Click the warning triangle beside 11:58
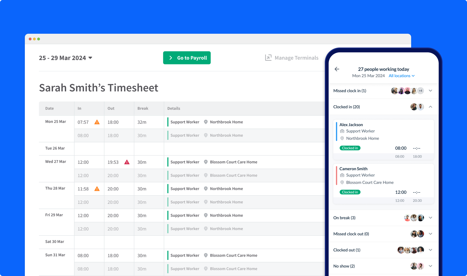This screenshot has height=276, width=467. (x=97, y=189)
